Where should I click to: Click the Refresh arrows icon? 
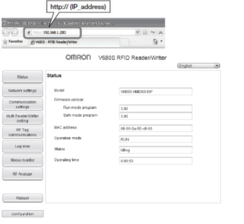[x=153, y=32]
